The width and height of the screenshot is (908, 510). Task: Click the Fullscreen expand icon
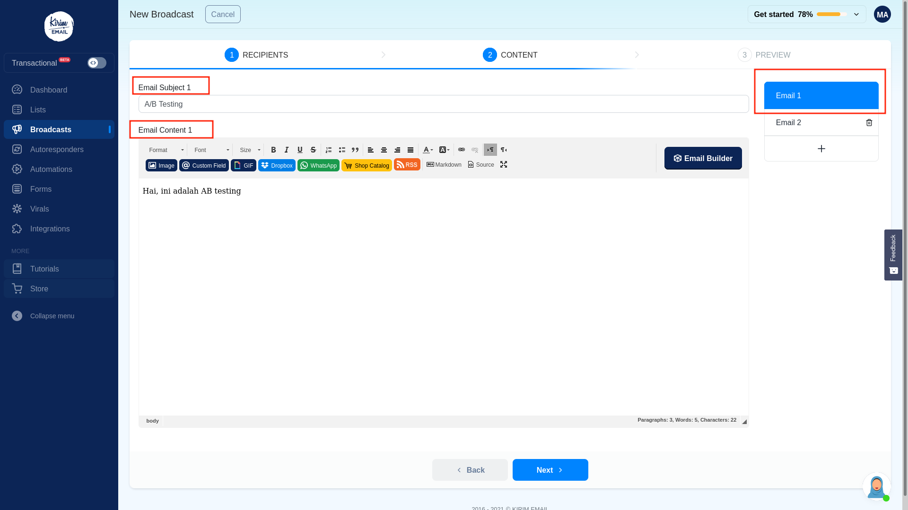(x=503, y=164)
